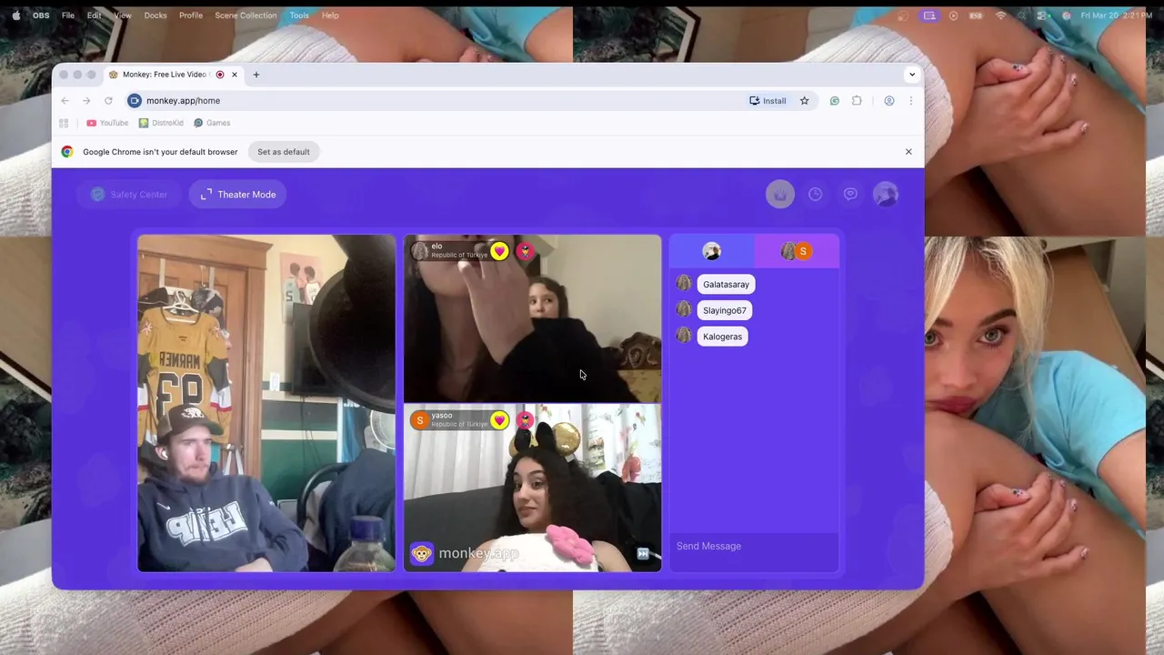The height and width of the screenshot is (655, 1164).
Task: Open the Chrome extensions puzzle icon
Action: pos(857,101)
